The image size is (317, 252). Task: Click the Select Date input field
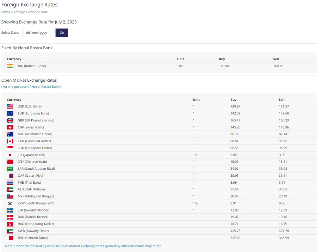(x=39, y=33)
